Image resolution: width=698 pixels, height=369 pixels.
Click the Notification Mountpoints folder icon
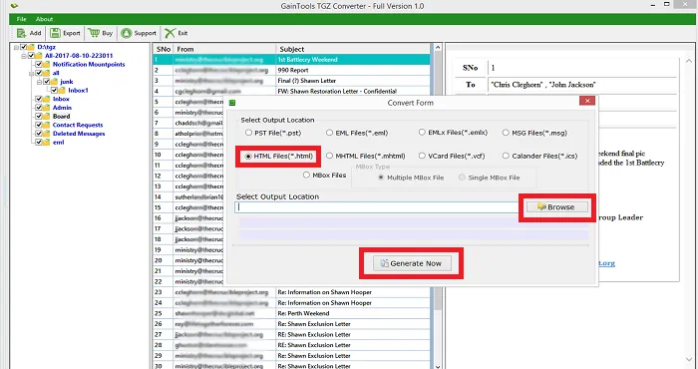[x=46, y=64]
